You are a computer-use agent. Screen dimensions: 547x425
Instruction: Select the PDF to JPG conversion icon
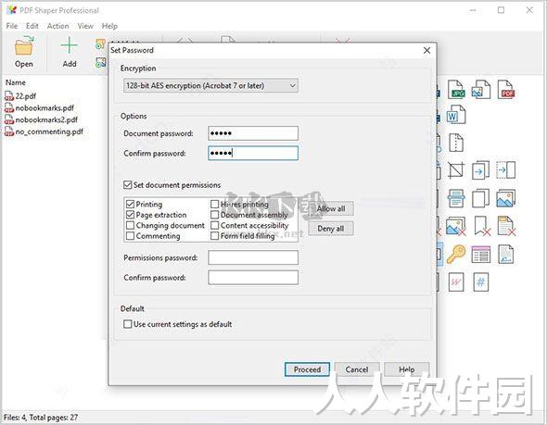pos(456,89)
